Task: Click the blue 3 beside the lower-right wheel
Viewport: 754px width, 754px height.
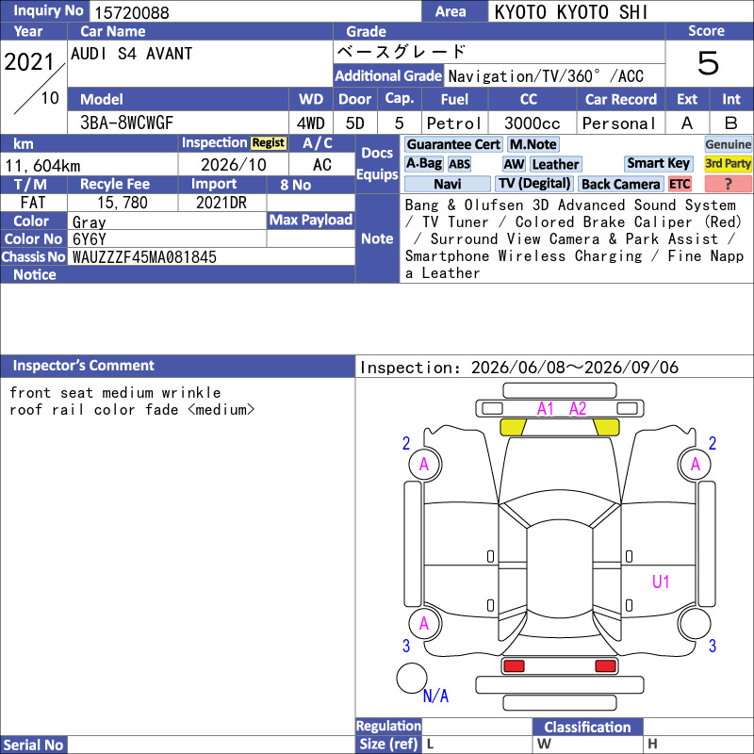Action: 713,646
